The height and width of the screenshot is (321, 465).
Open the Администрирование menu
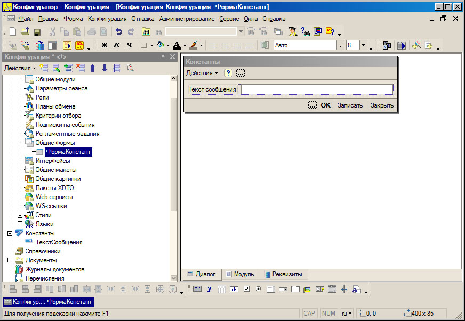[x=187, y=19]
